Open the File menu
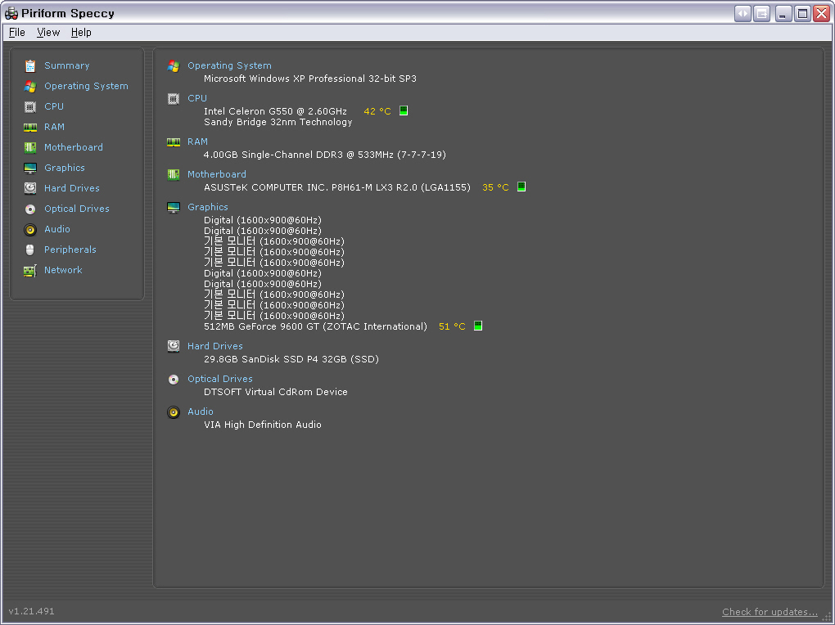The width and height of the screenshot is (835, 625). 17,33
